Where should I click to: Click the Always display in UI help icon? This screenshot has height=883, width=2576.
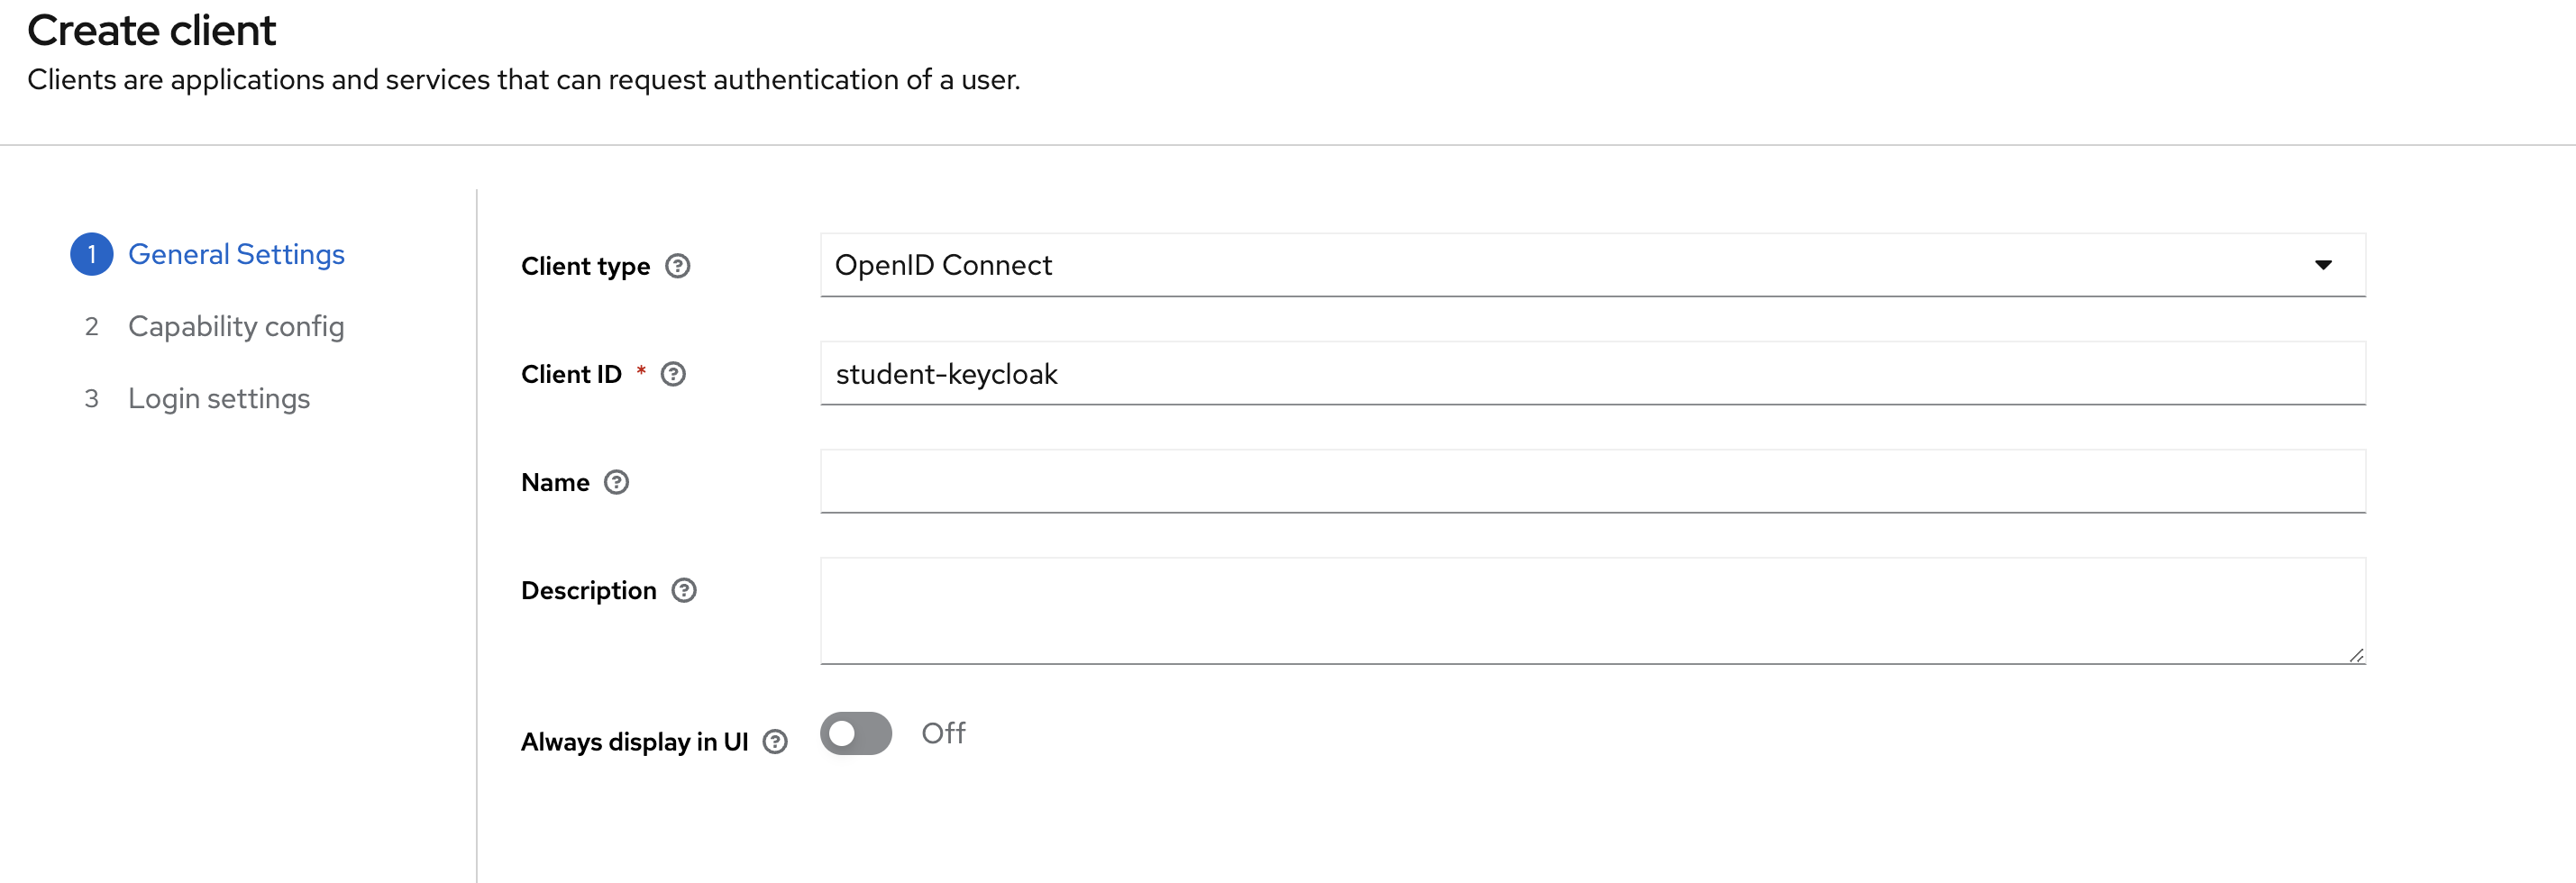click(x=775, y=741)
